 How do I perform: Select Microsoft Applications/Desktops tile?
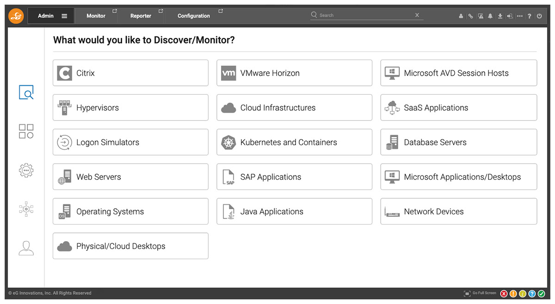(x=459, y=177)
